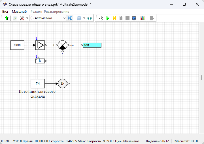
Task: Stop the simulation with square button
Action: (127, 18)
